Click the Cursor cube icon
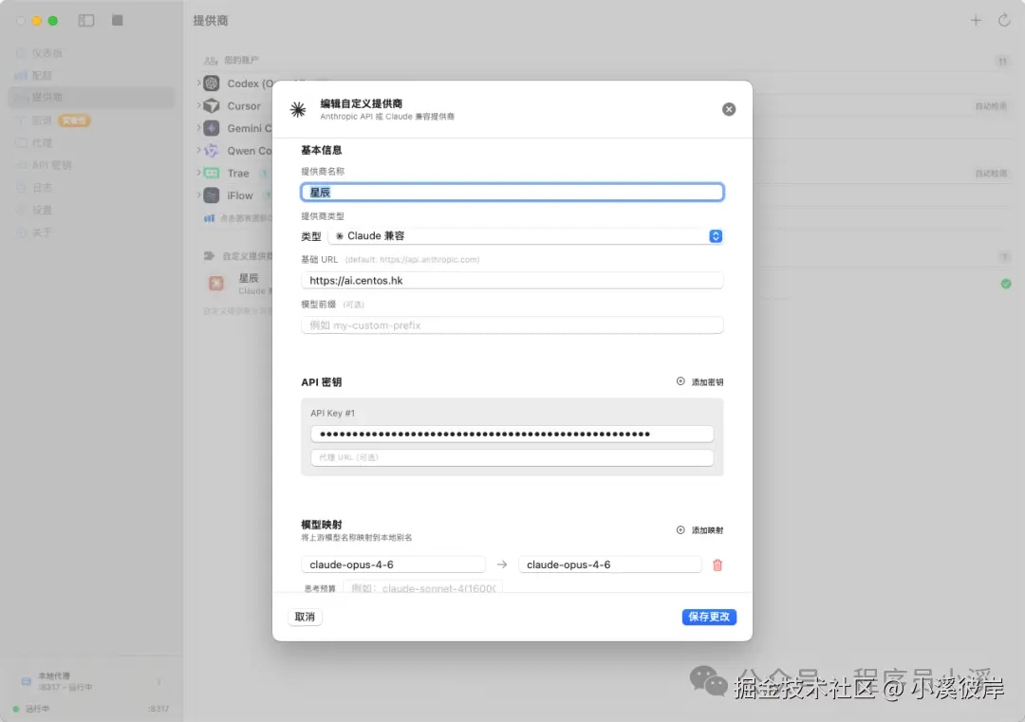Image resolution: width=1025 pixels, height=722 pixels. (211, 105)
